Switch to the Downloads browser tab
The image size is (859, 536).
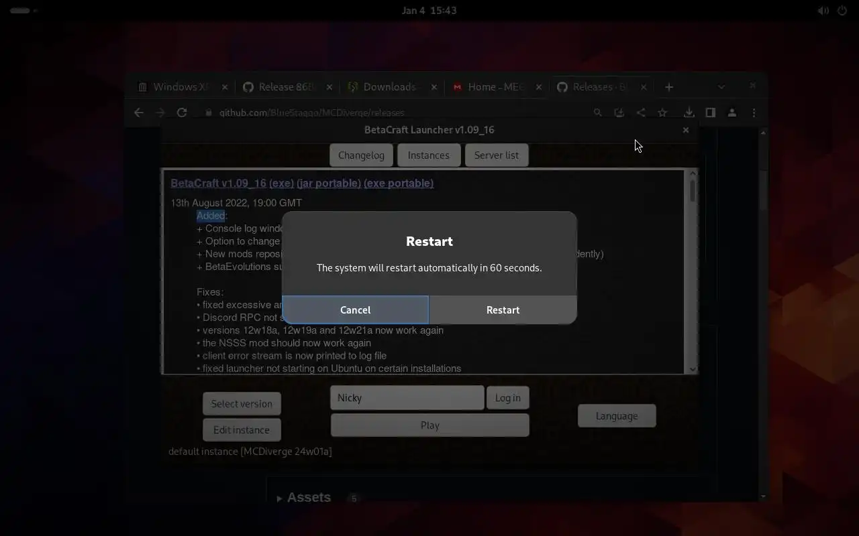[391, 86]
